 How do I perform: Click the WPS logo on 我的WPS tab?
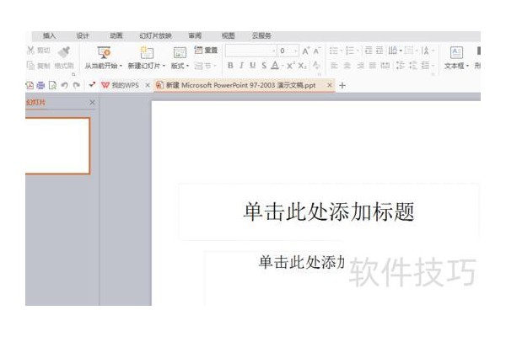pyautogui.click(x=105, y=85)
